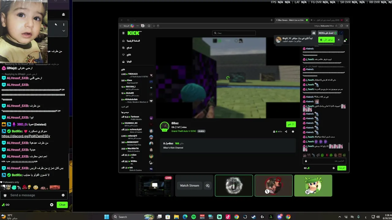Open the MaxWinTN recommended channel

click(x=137, y=150)
